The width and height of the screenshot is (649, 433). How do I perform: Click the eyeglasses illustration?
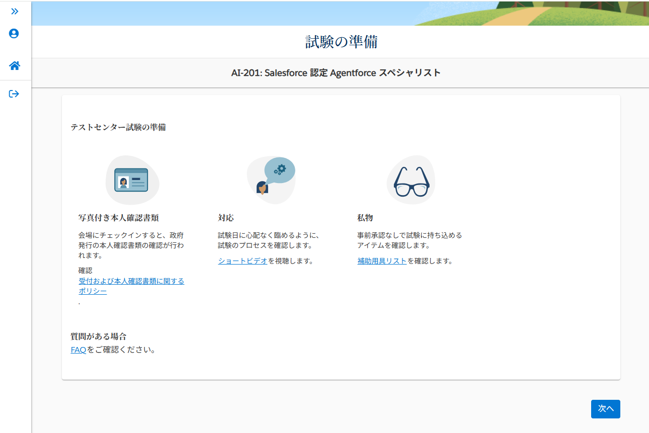coord(411,180)
